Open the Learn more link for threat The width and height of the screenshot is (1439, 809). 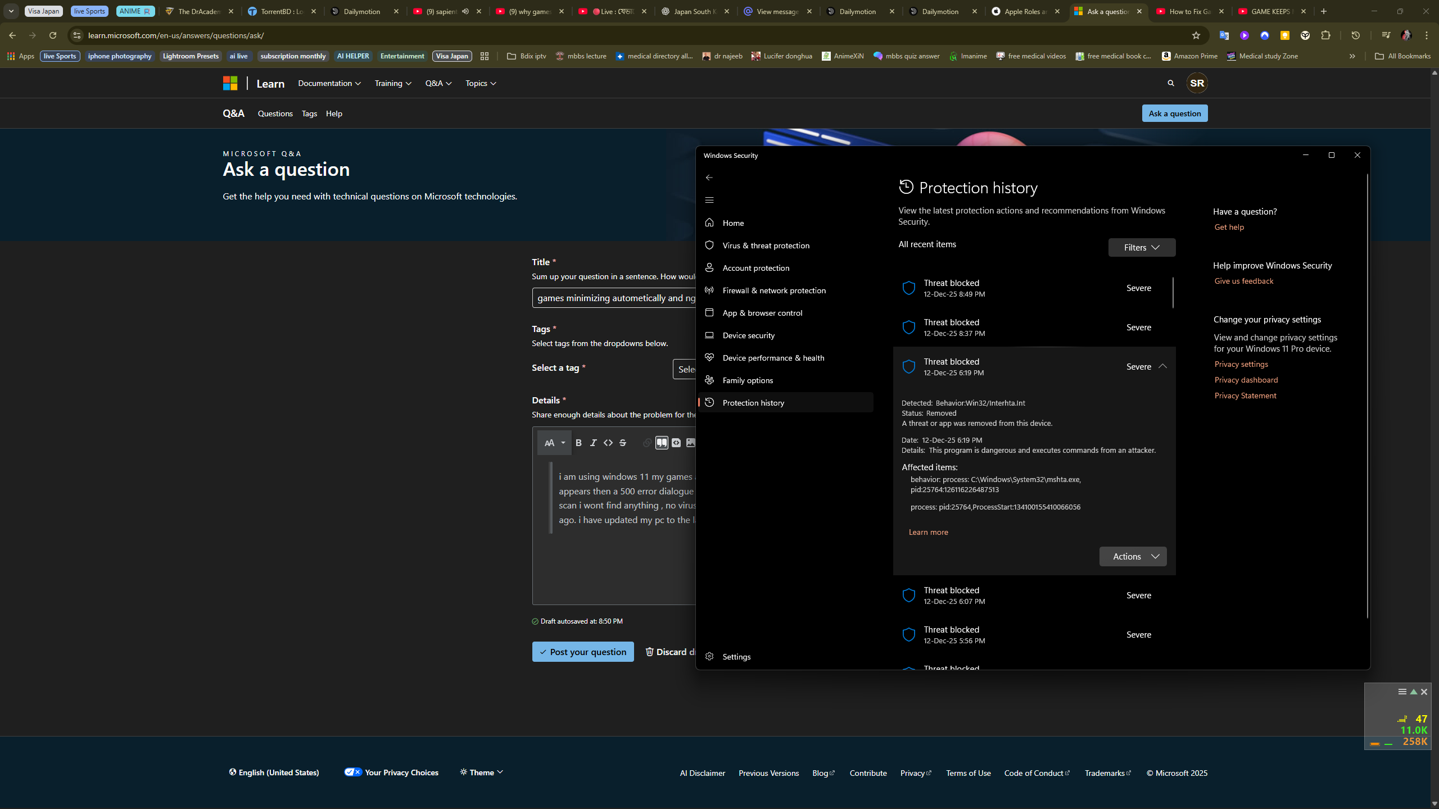928,532
